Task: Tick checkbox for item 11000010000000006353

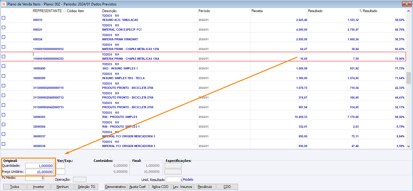Action: coord(4,56)
